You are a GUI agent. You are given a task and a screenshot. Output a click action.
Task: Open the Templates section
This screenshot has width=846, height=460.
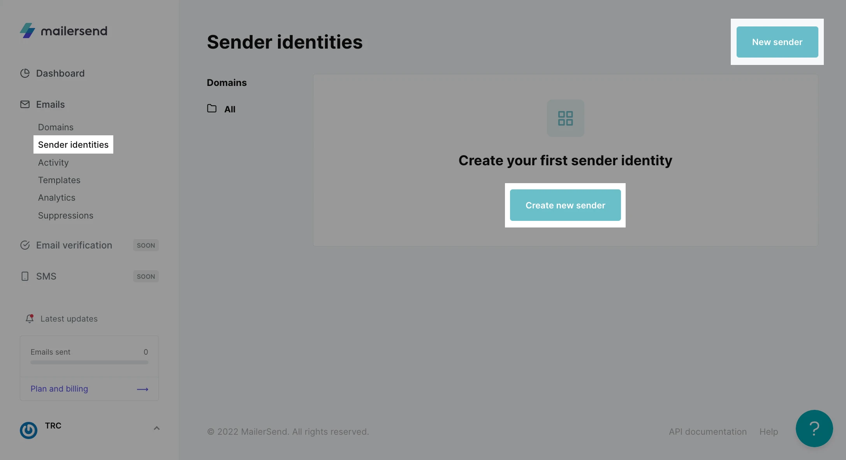pyautogui.click(x=59, y=180)
